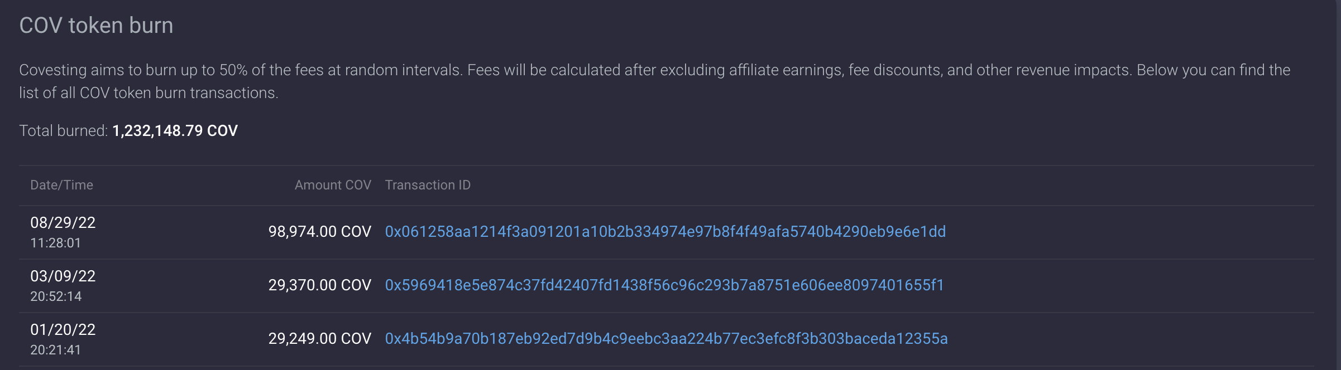The height and width of the screenshot is (370, 1341).
Task: Click the 98,974.00 COV amount
Action: pyautogui.click(x=319, y=232)
